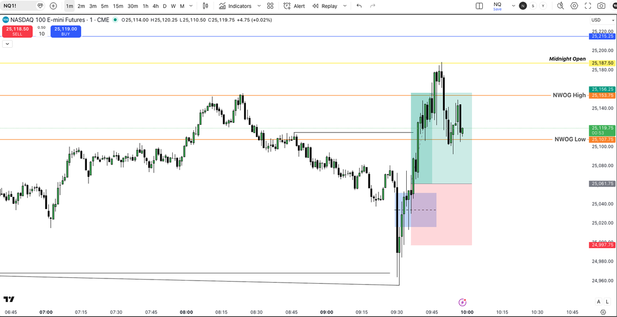617x317 pixels.
Task: Undo the last chart action
Action: pos(359,6)
